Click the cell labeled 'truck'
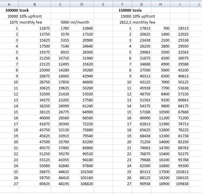The image size is (202, 195). click(35, 10)
